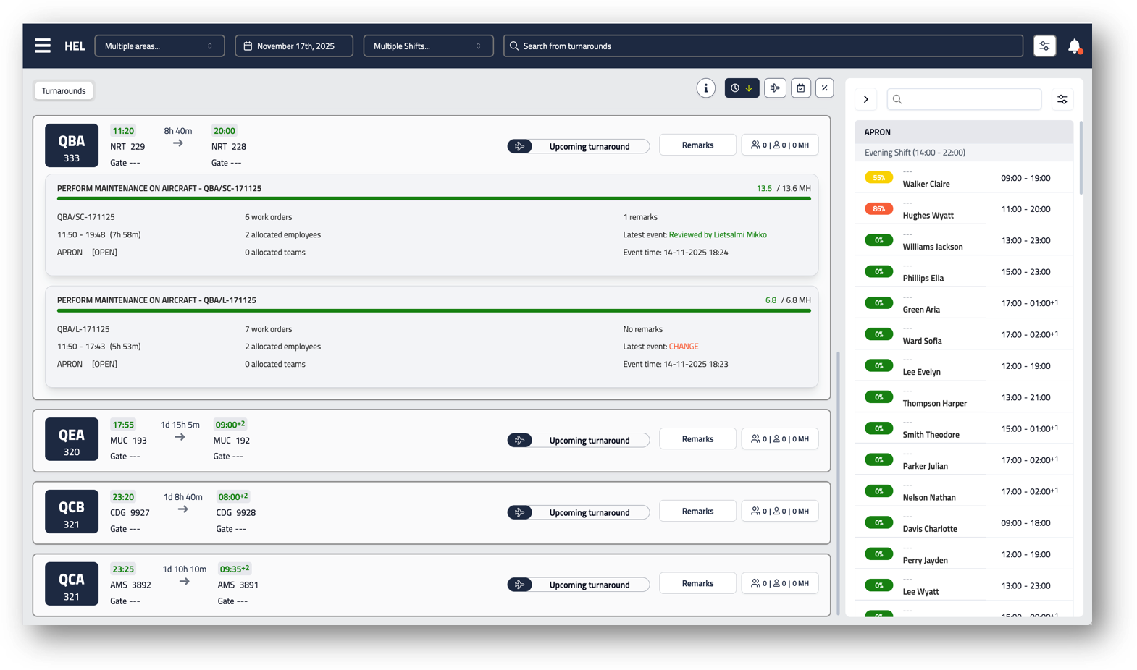The image size is (1137, 670).
Task: Toggle QBA upcoming turnaround status switch
Action: coord(520,146)
